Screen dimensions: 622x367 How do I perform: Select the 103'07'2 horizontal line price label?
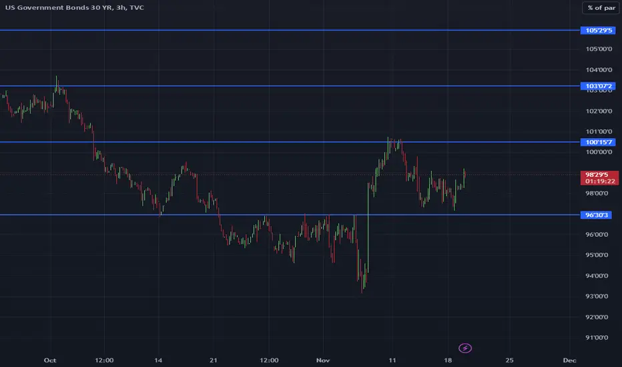click(598, 86)
